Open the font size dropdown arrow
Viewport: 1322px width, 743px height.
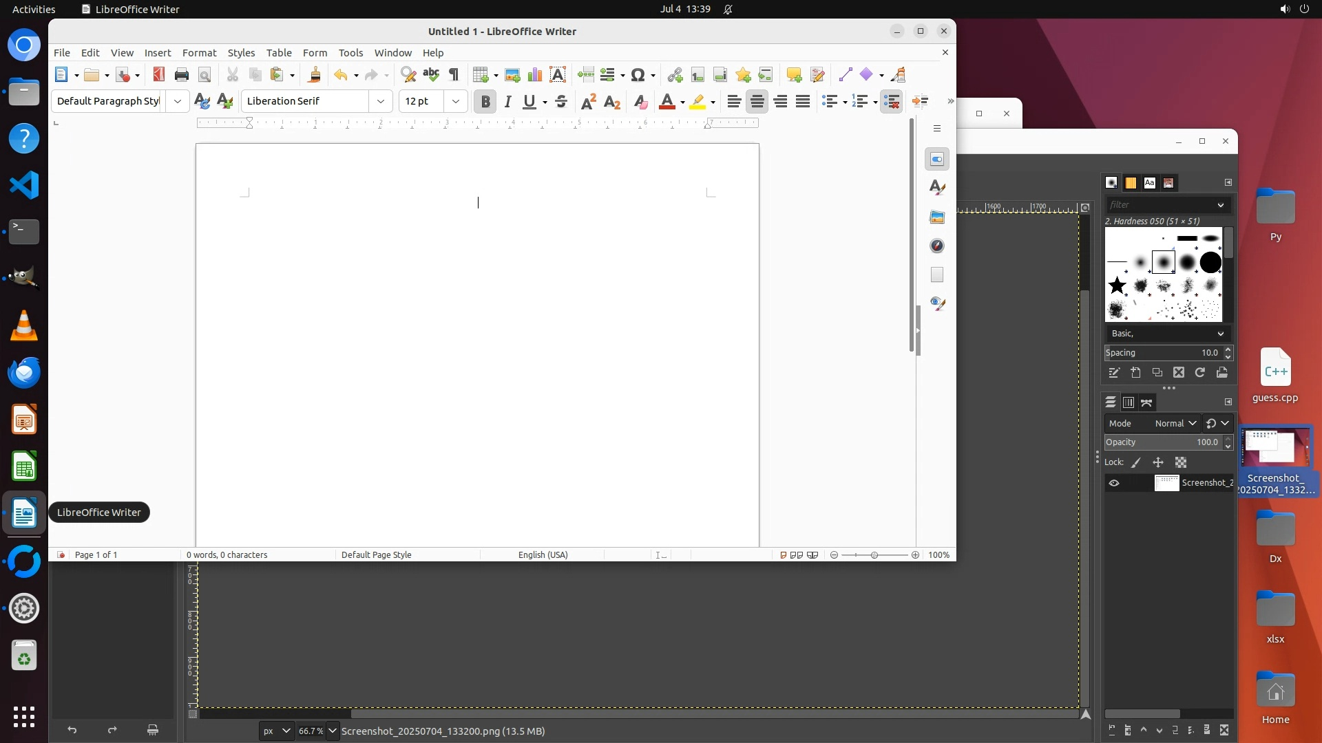455,102
